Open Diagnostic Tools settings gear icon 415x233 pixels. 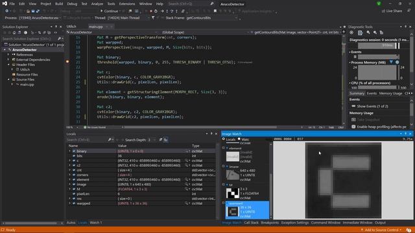(351, 32)
